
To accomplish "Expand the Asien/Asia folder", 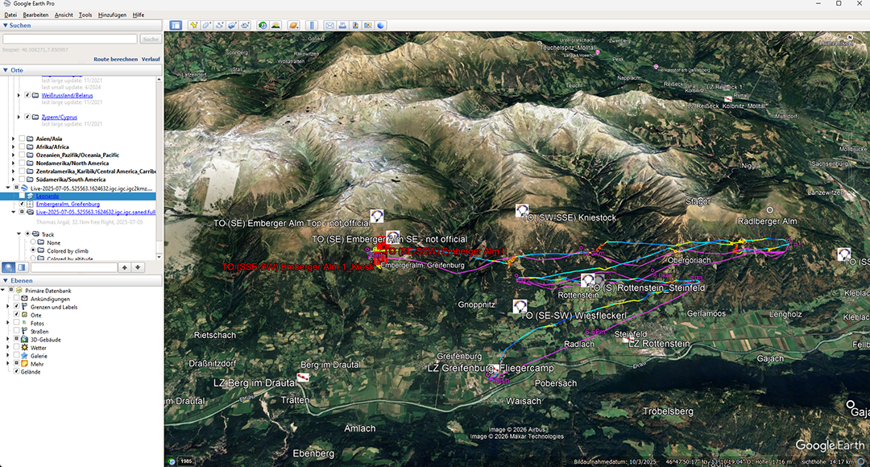I will click(x=13, y=138).
